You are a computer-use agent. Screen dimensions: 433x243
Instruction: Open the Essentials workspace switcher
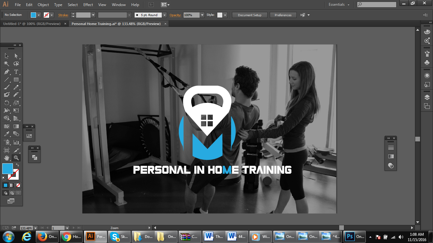click(x=339, y=4)
